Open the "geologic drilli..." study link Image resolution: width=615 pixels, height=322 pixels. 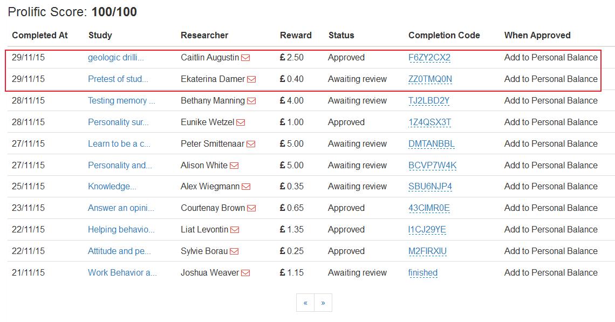pyautogui.click(x=116, y=58)
